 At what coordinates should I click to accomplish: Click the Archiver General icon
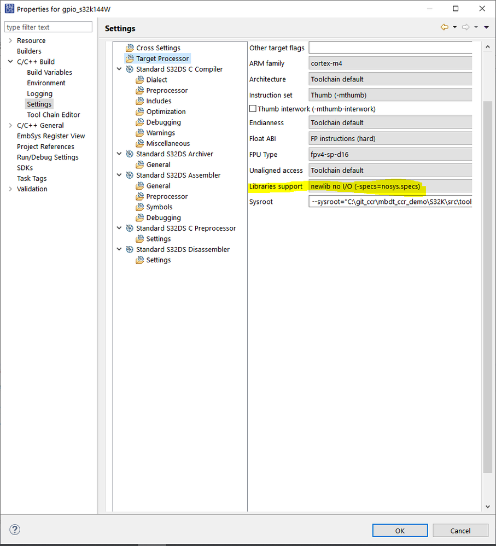pyautogui.click(x=139, y=165)
